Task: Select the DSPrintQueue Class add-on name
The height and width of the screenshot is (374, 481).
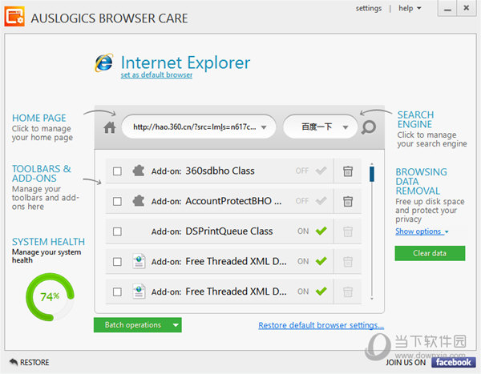Action: [x=228, y=231]
